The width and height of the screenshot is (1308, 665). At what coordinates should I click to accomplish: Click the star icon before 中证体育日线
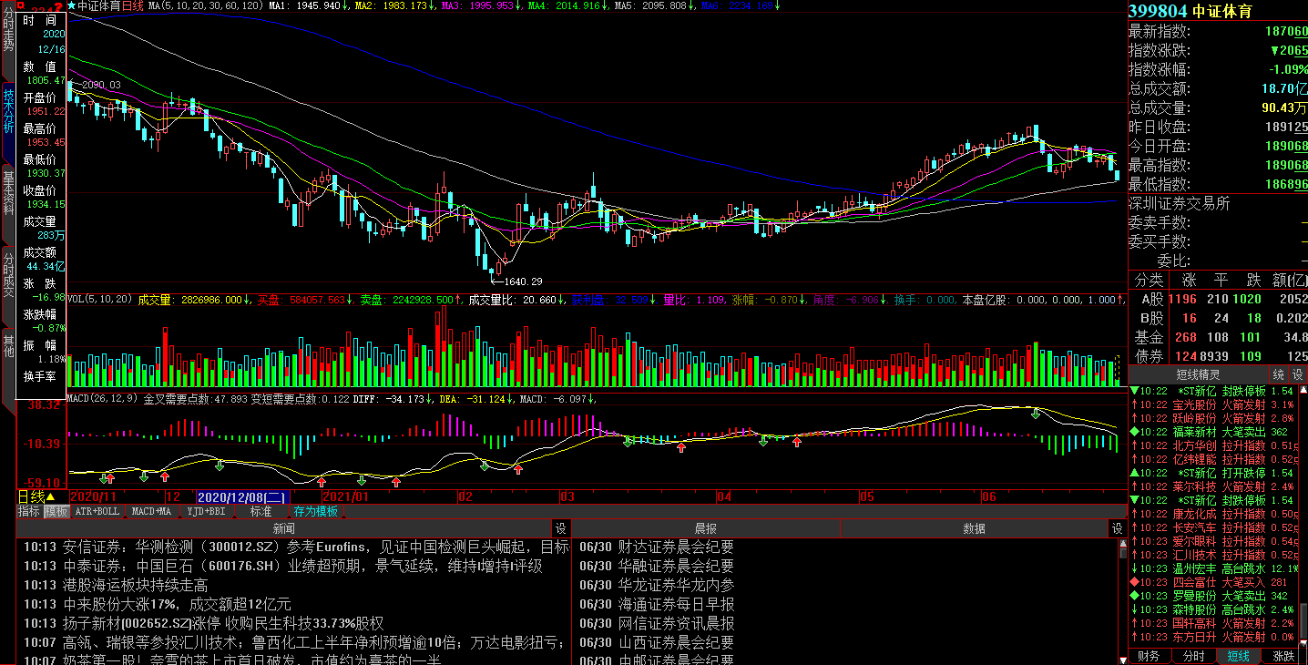coord(72,5)
